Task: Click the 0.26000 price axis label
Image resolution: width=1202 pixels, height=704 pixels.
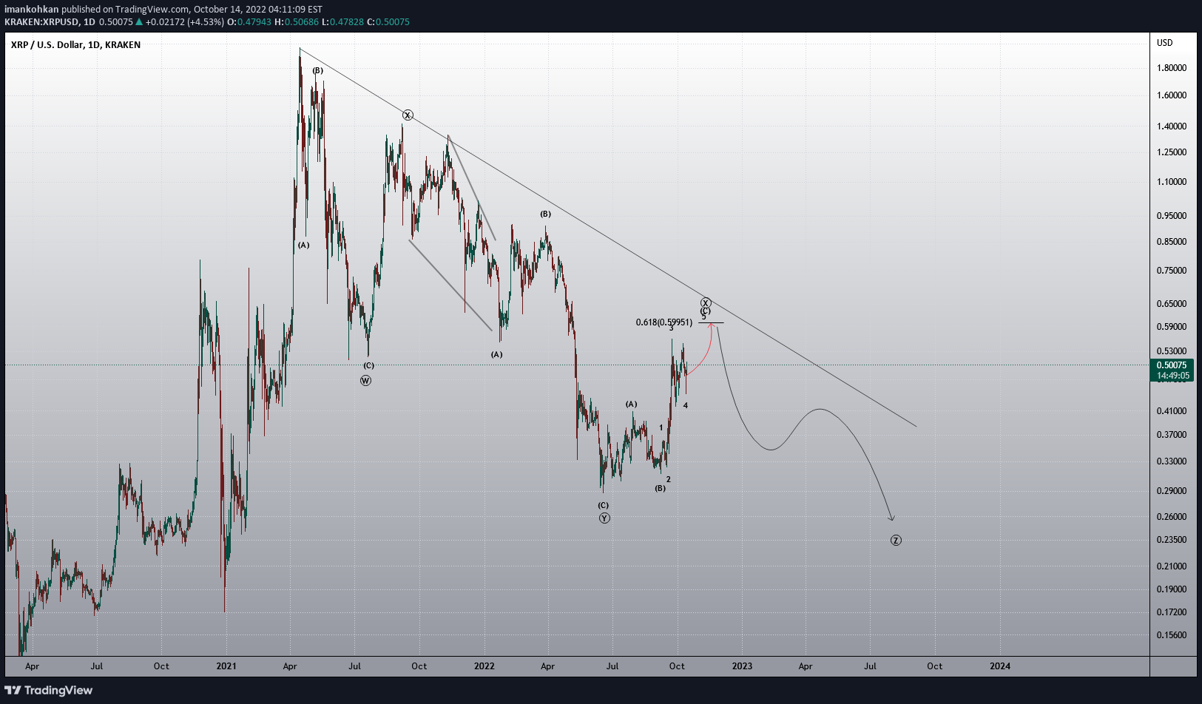Action: (x=1172, y=517)
